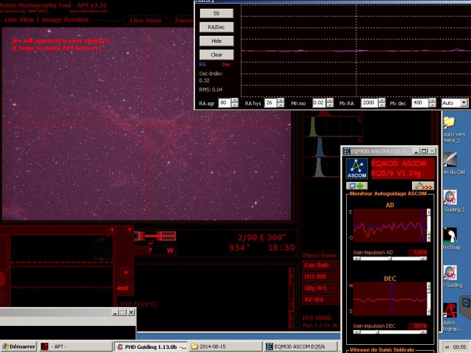Viewport: 471px width, 353px height.
Task: Launch Astro Photography Tool from its desktop icon
Action: pyautogui.click(x=450, y=309)
